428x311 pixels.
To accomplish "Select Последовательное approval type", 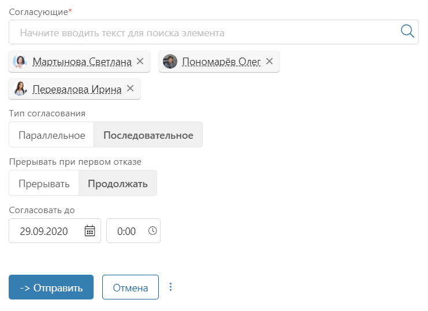I will 148,135.
